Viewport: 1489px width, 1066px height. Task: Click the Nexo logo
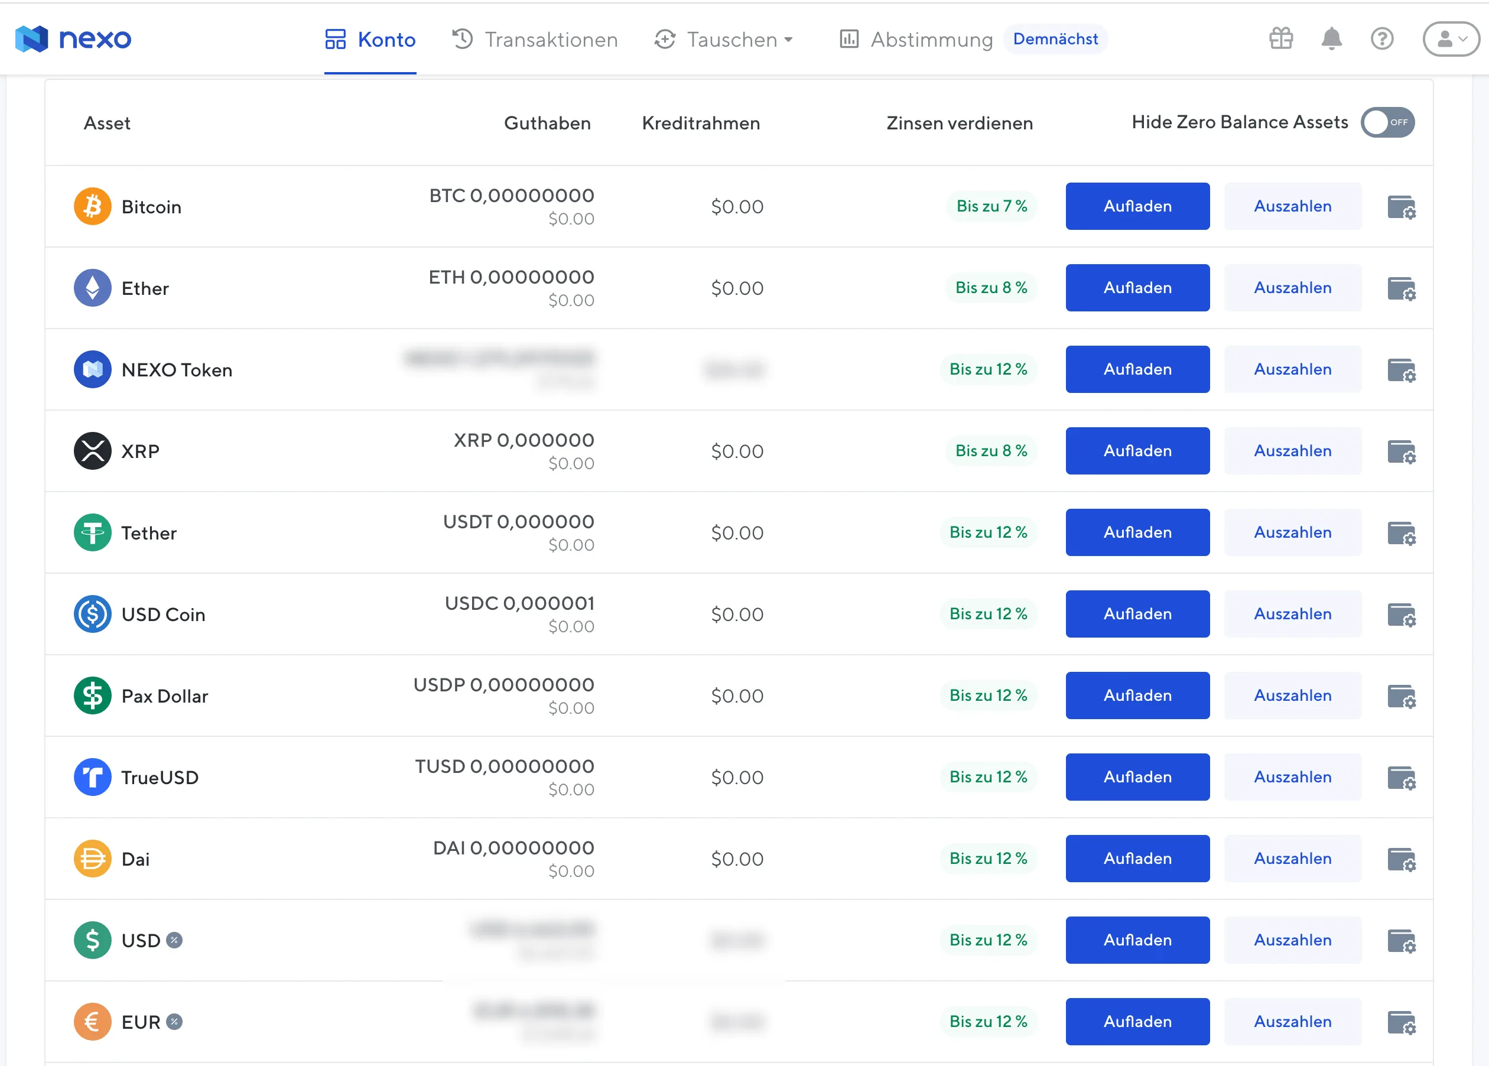(x=73, y=39)
